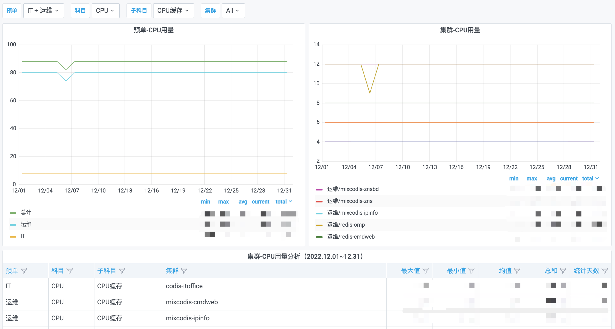Open filter icon beside 集群 column header
Screen dimensions: 615x329
coord(184,271)
